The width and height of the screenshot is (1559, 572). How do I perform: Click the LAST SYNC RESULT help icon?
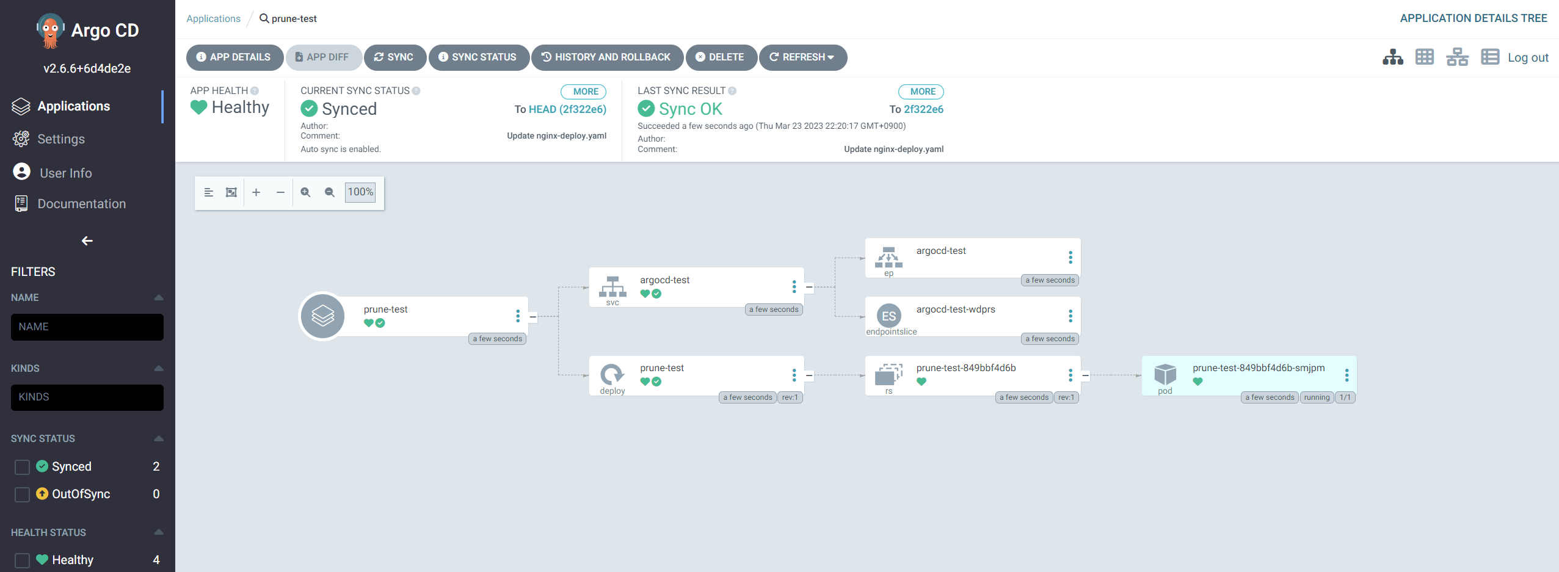(732, 91)
